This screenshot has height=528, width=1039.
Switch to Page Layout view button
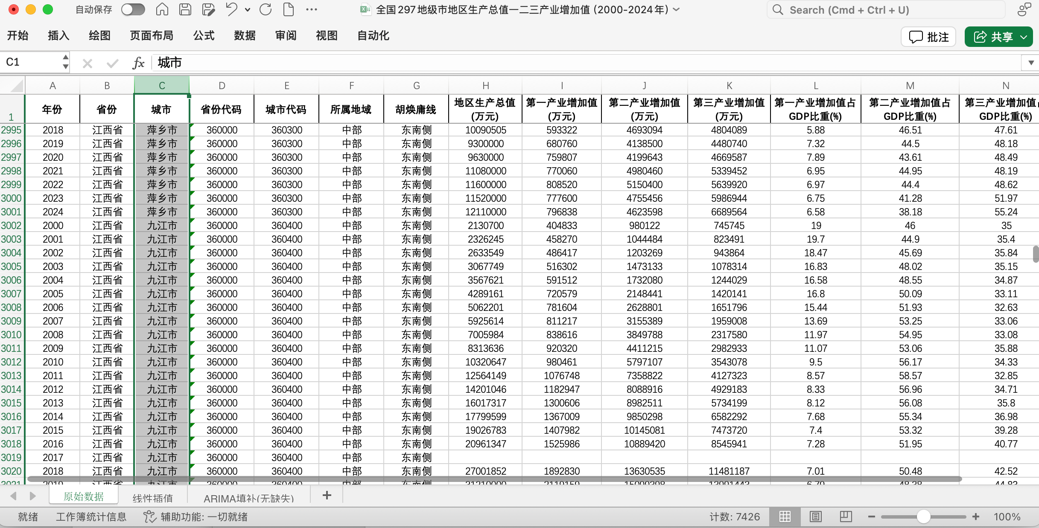(x=815, y=517)
